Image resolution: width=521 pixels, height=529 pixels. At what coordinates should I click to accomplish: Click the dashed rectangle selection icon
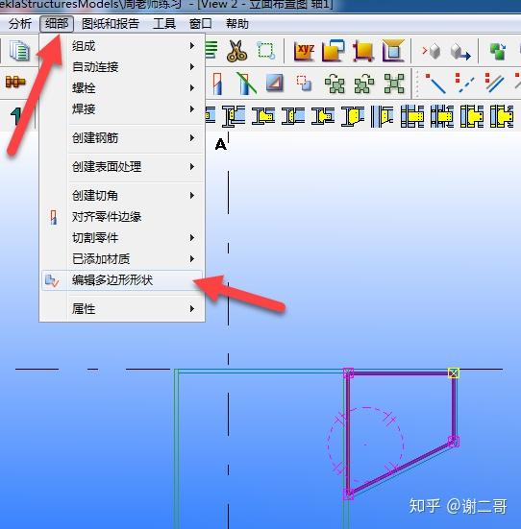point(266,51)
